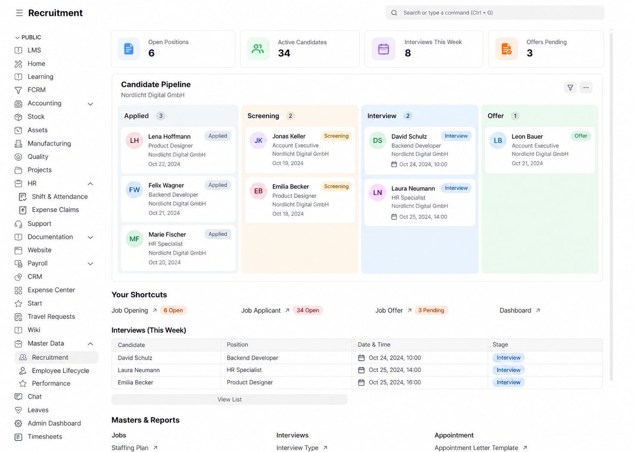Click the Quality target icon
The image size is (634, 452).
[18, 157]
